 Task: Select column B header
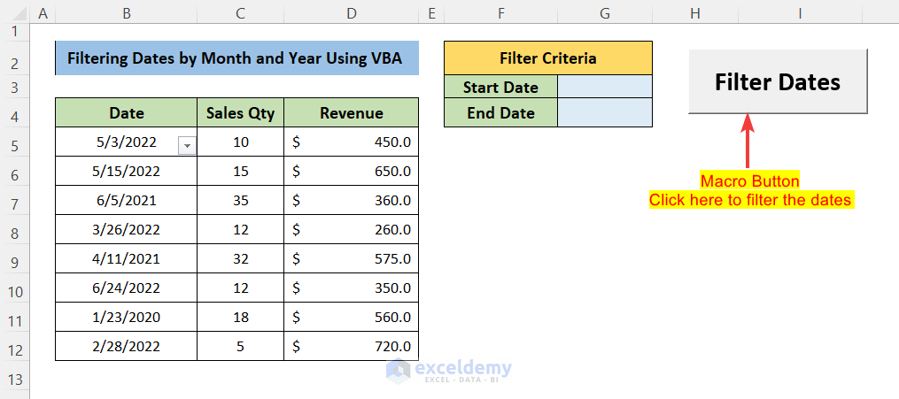click(x=126, y=12)
